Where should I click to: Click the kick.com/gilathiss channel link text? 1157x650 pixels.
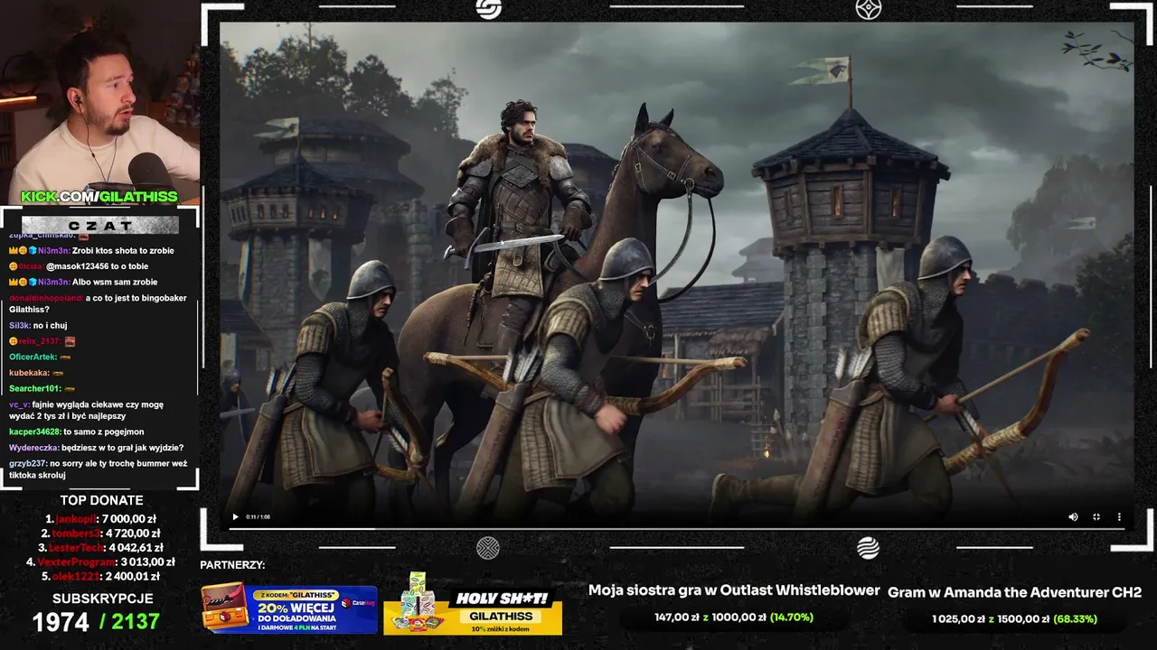pos(99,197)
